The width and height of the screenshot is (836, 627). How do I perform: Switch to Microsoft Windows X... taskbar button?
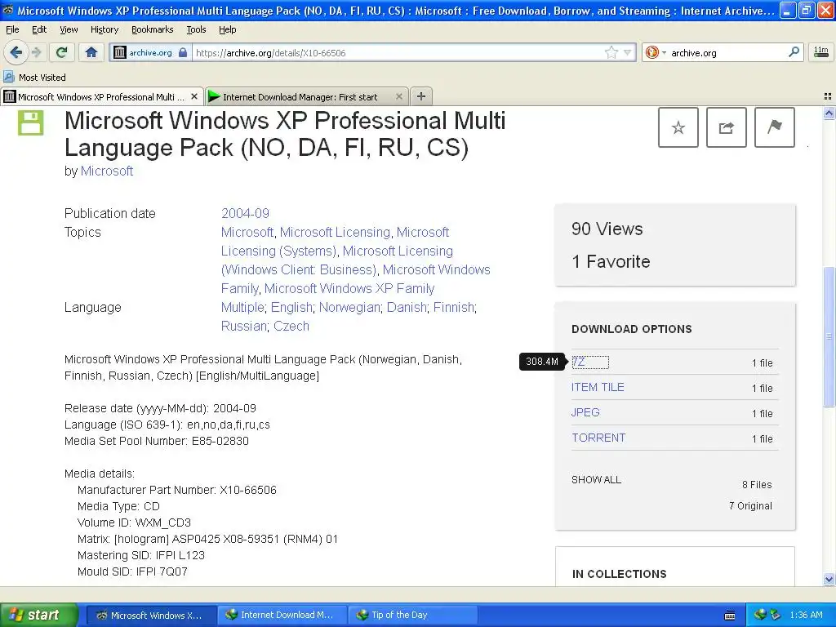coord(150,615)
